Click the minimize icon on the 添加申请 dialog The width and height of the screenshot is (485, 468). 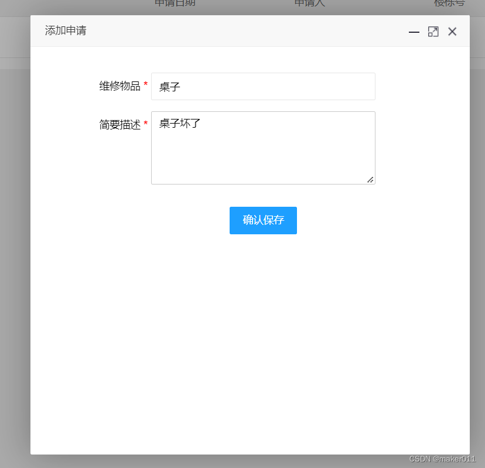tap(414, 32)
